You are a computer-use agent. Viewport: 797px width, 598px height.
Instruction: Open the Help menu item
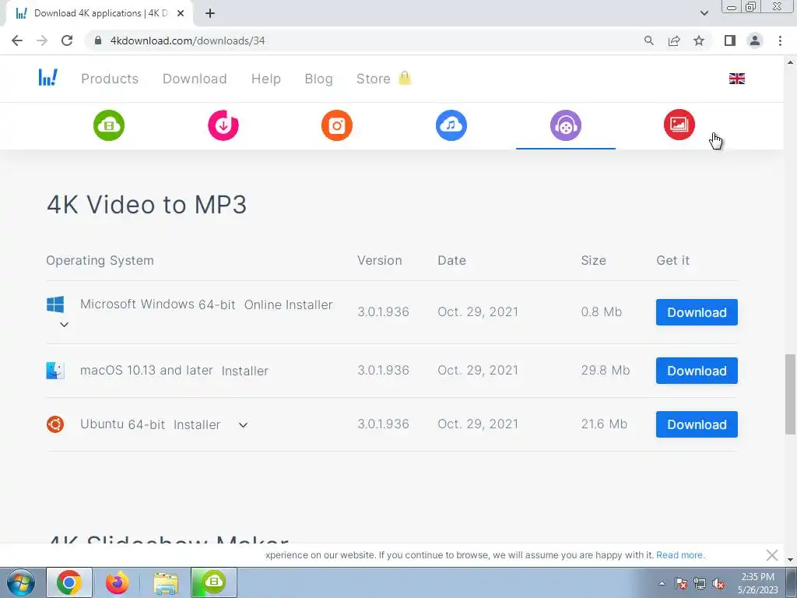[266, 79]
